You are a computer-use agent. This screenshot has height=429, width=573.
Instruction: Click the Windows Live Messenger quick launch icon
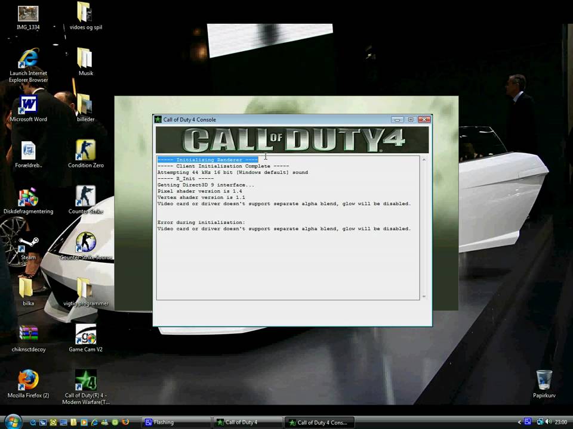tap(105, 422)
